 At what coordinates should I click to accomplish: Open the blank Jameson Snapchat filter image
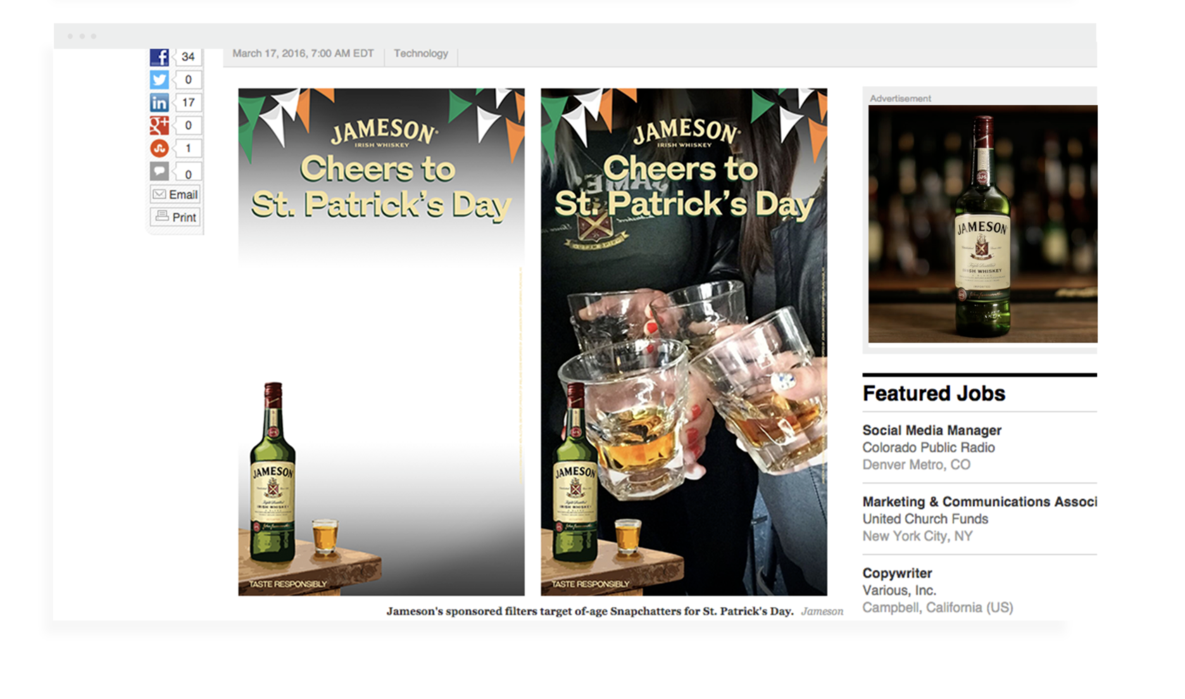(381, 342)
